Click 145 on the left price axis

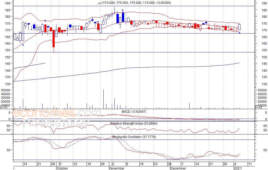tap(8, 64)
